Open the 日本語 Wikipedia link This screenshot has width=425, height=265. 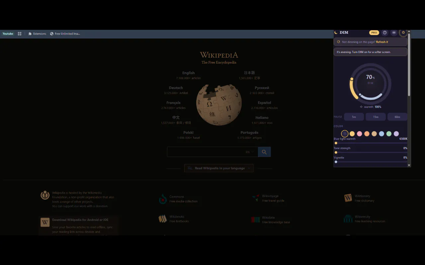(x=249, y=73)
